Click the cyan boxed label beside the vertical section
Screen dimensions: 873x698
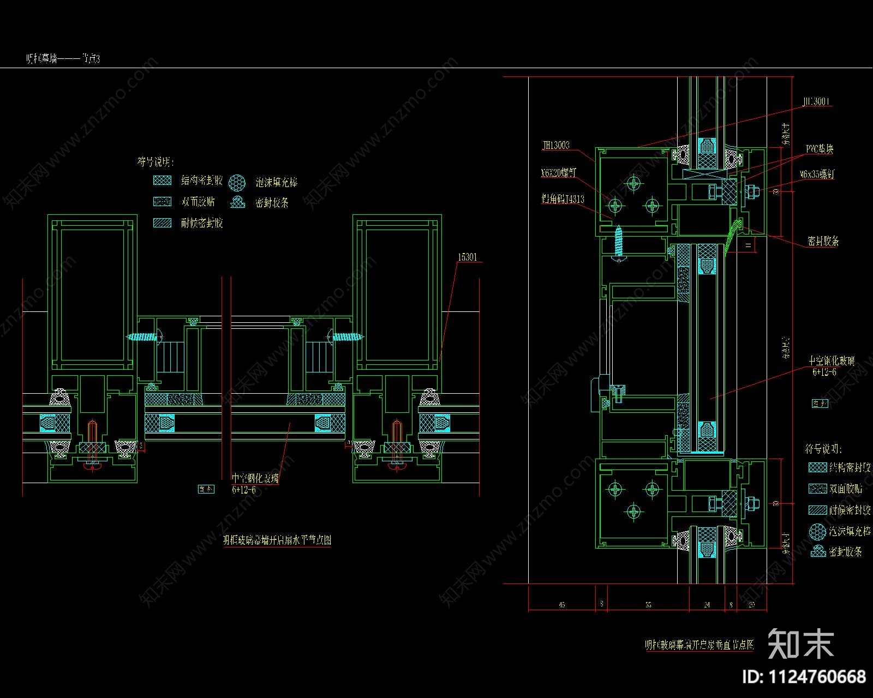click(820, 404)
